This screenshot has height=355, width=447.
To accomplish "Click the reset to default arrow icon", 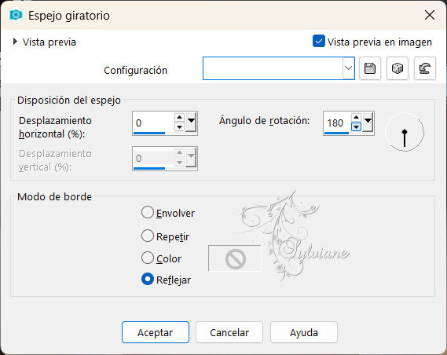I will pos(424,68).
